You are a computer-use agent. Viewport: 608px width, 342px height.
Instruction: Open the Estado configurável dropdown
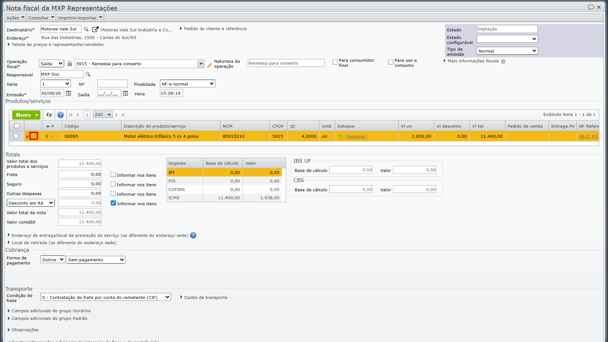click(507, 39)
